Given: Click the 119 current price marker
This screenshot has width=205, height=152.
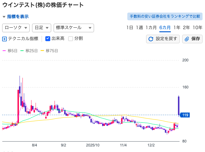Looking at the screenshot, I should tap(185, 115).
